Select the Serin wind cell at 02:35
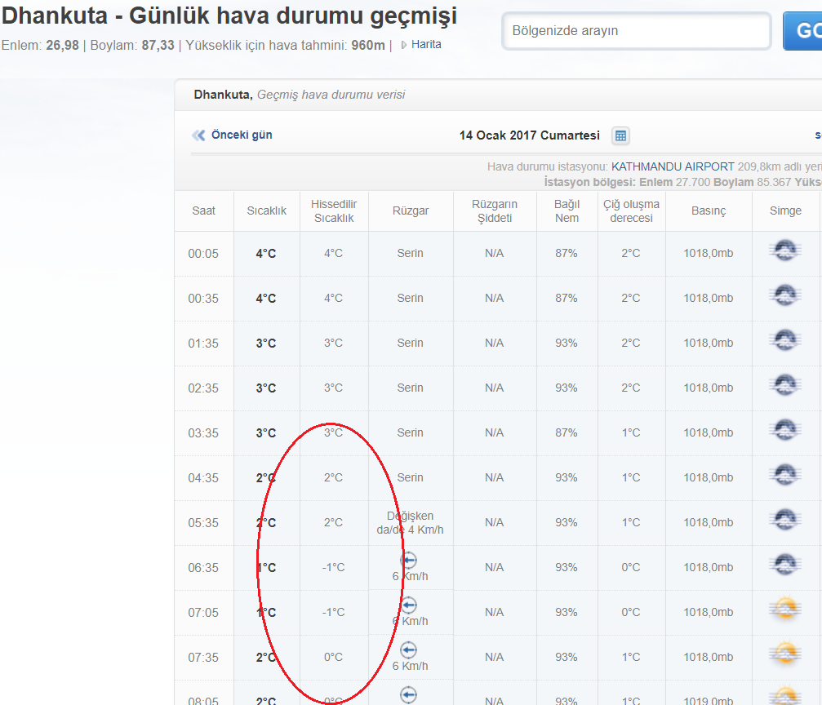The width and height of the screenshot is (822, 705). pyautogui.click(x=410, y=388)
